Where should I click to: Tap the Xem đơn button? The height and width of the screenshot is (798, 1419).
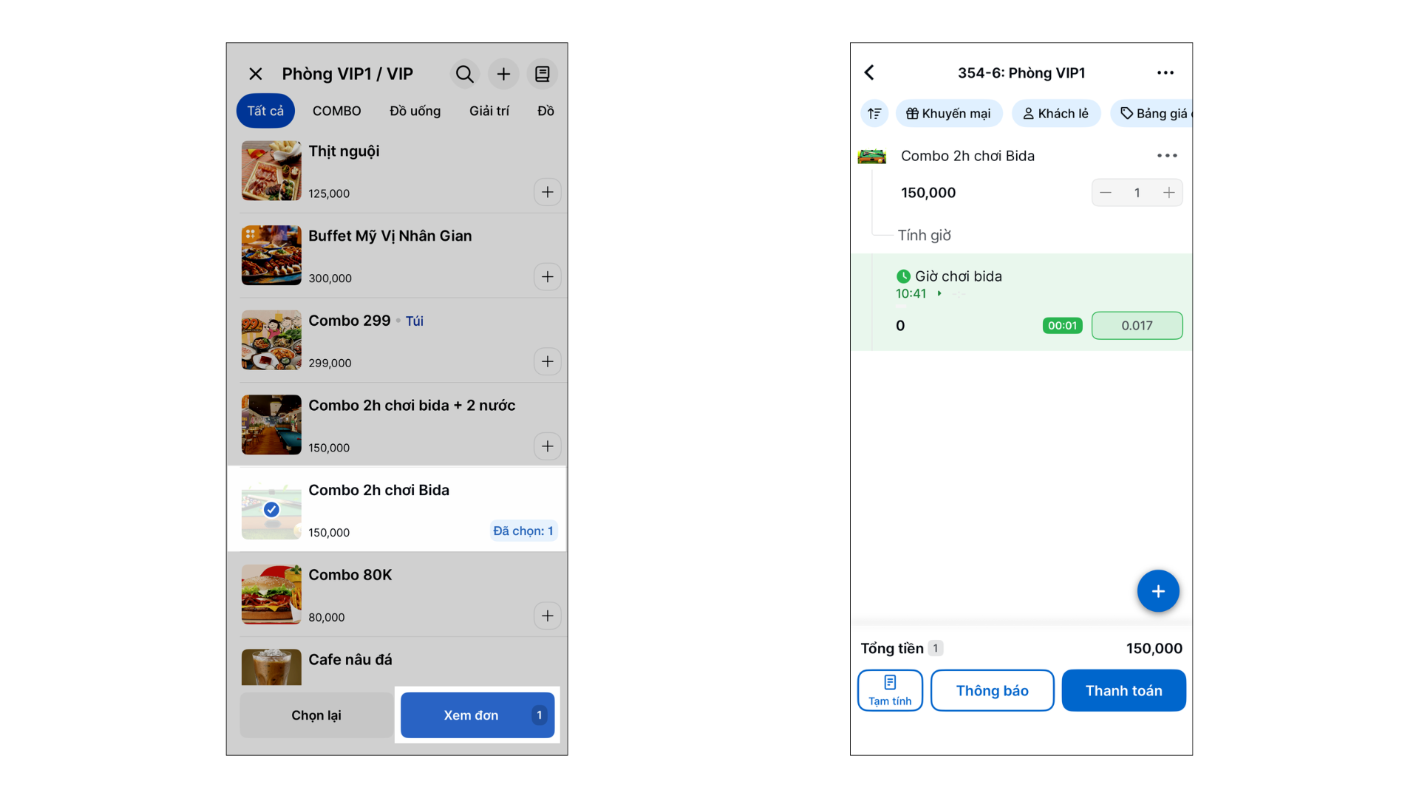(x=477, y=715)
